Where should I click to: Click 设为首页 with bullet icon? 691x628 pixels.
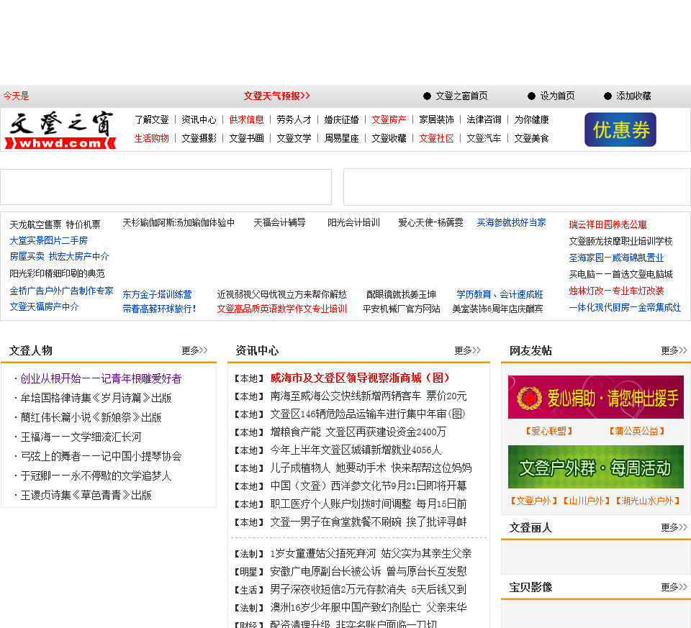point(557,96)
